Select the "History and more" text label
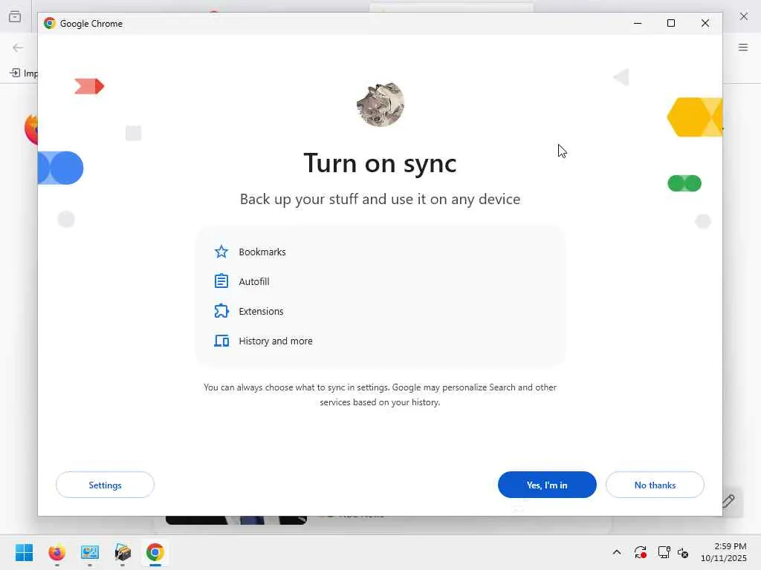The height and width of the screenshot is (570, 761). (x=276, y=341)
